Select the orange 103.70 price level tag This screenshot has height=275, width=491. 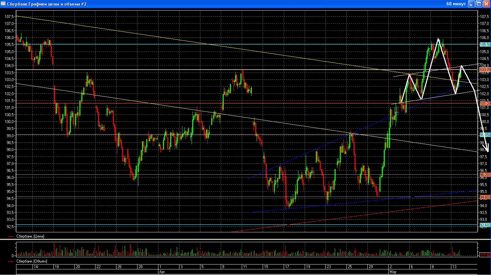[x=485, y=70]
